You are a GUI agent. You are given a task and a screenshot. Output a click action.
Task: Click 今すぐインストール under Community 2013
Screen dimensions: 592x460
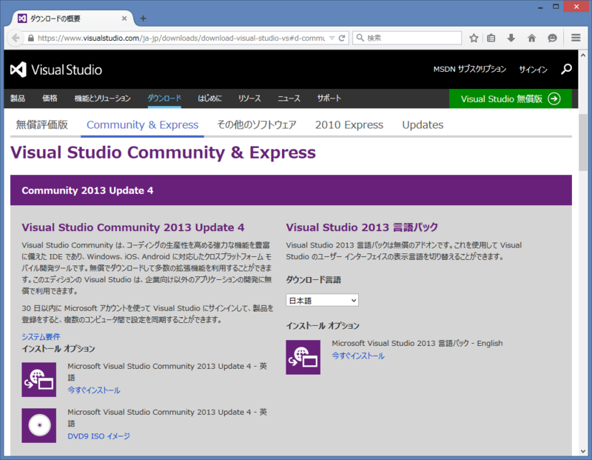coord(94,390)
